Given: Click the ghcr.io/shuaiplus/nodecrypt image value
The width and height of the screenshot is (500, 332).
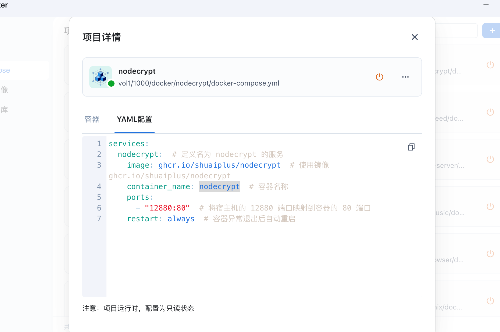Looking at the screenshot, I should (219, 165).
